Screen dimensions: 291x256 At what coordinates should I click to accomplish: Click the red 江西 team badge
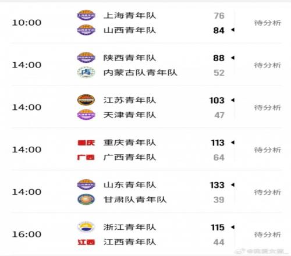point(86,242)
